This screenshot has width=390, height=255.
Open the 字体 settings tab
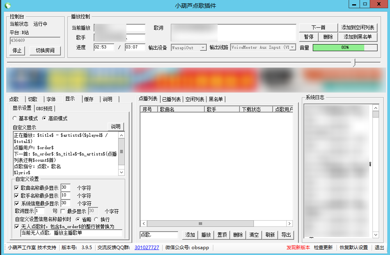[51, 99]
